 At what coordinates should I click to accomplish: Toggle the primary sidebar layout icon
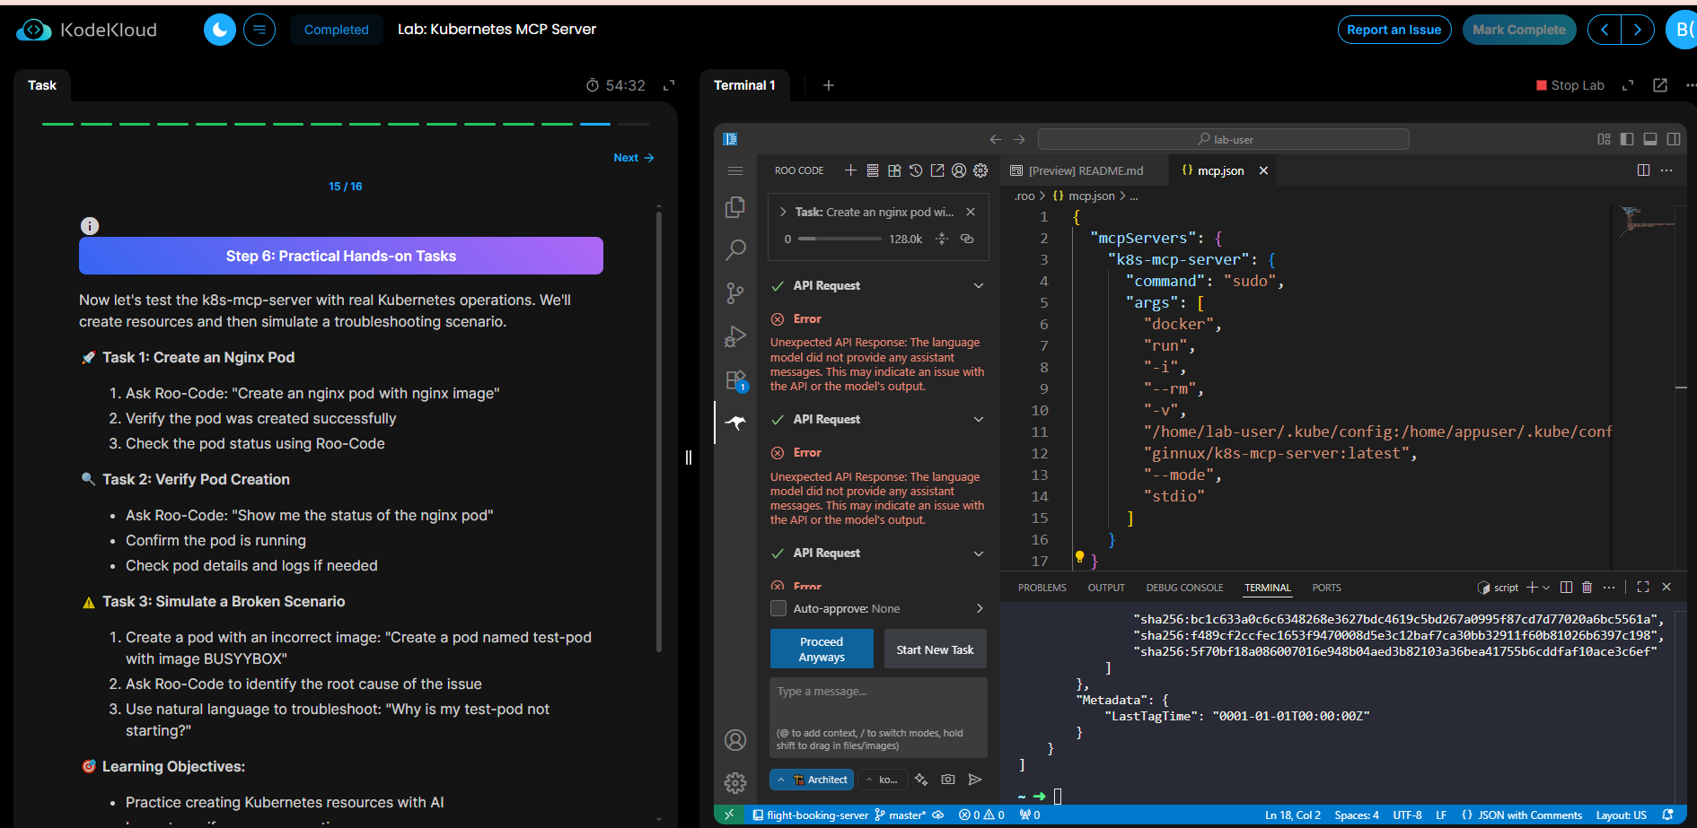click(1627, 139)
